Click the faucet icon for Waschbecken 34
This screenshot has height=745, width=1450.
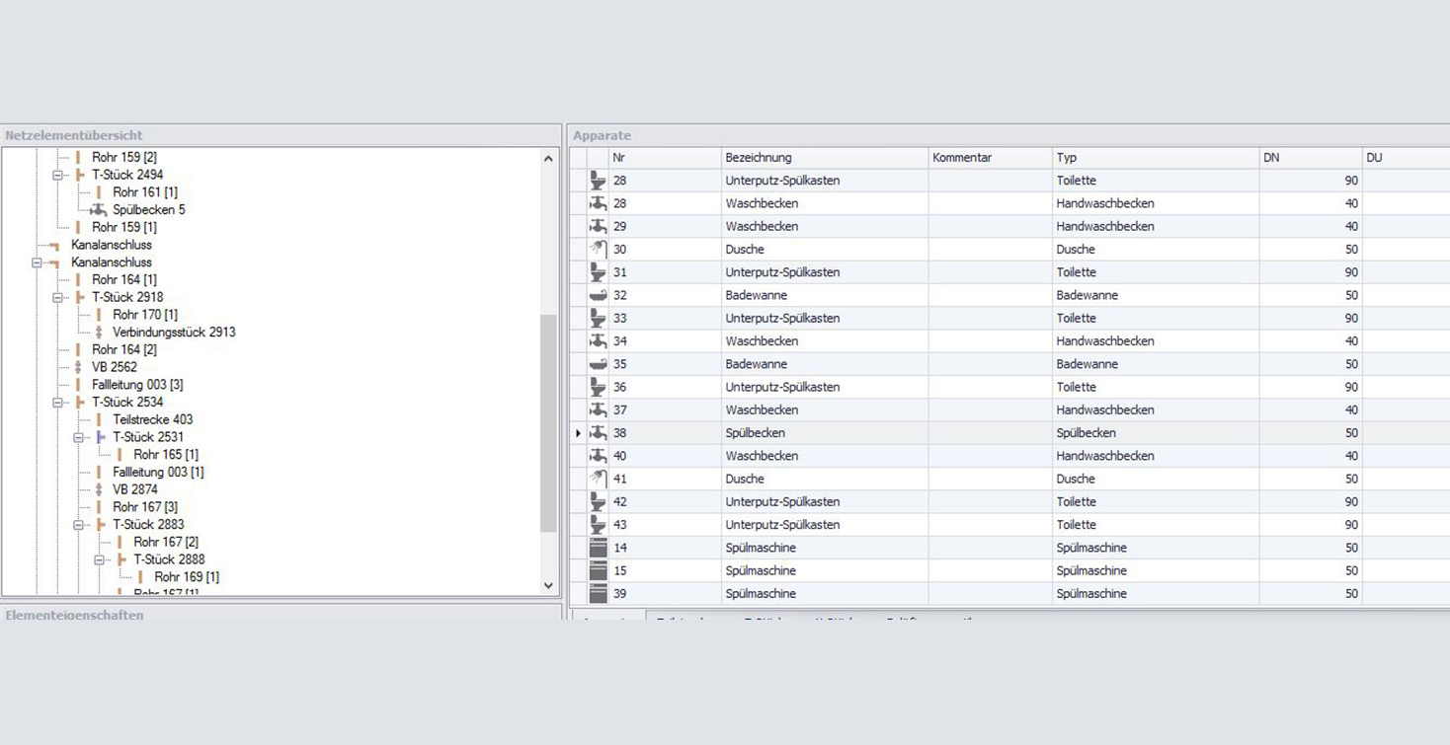(598, 341)
